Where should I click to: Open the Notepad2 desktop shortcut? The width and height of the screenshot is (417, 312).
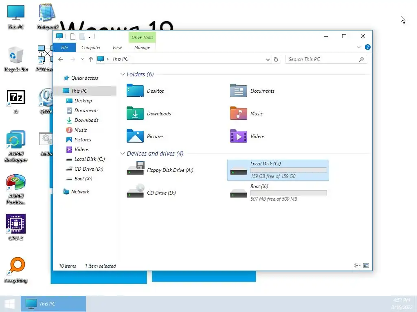(x=47, y=16)
